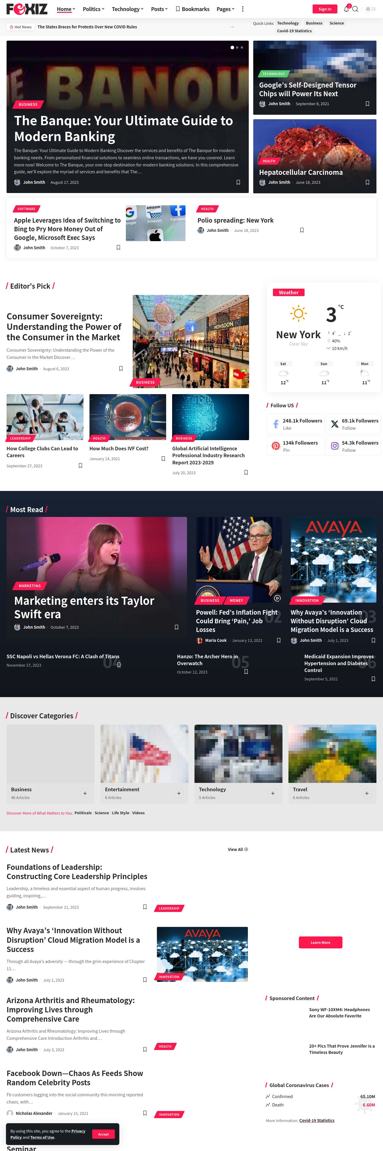Bookmark Powell Fed's Inflation article
The height and width of the screenshot is (1151, 383).
pyautogui.click(x=279, y=640)
